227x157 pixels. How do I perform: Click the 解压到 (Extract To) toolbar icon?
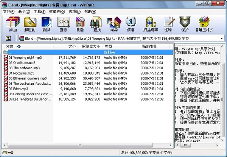pyautogui.click(x=30, y=22)
